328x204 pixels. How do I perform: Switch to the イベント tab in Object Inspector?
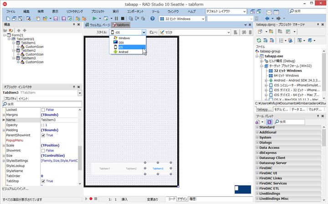(23, 99)
